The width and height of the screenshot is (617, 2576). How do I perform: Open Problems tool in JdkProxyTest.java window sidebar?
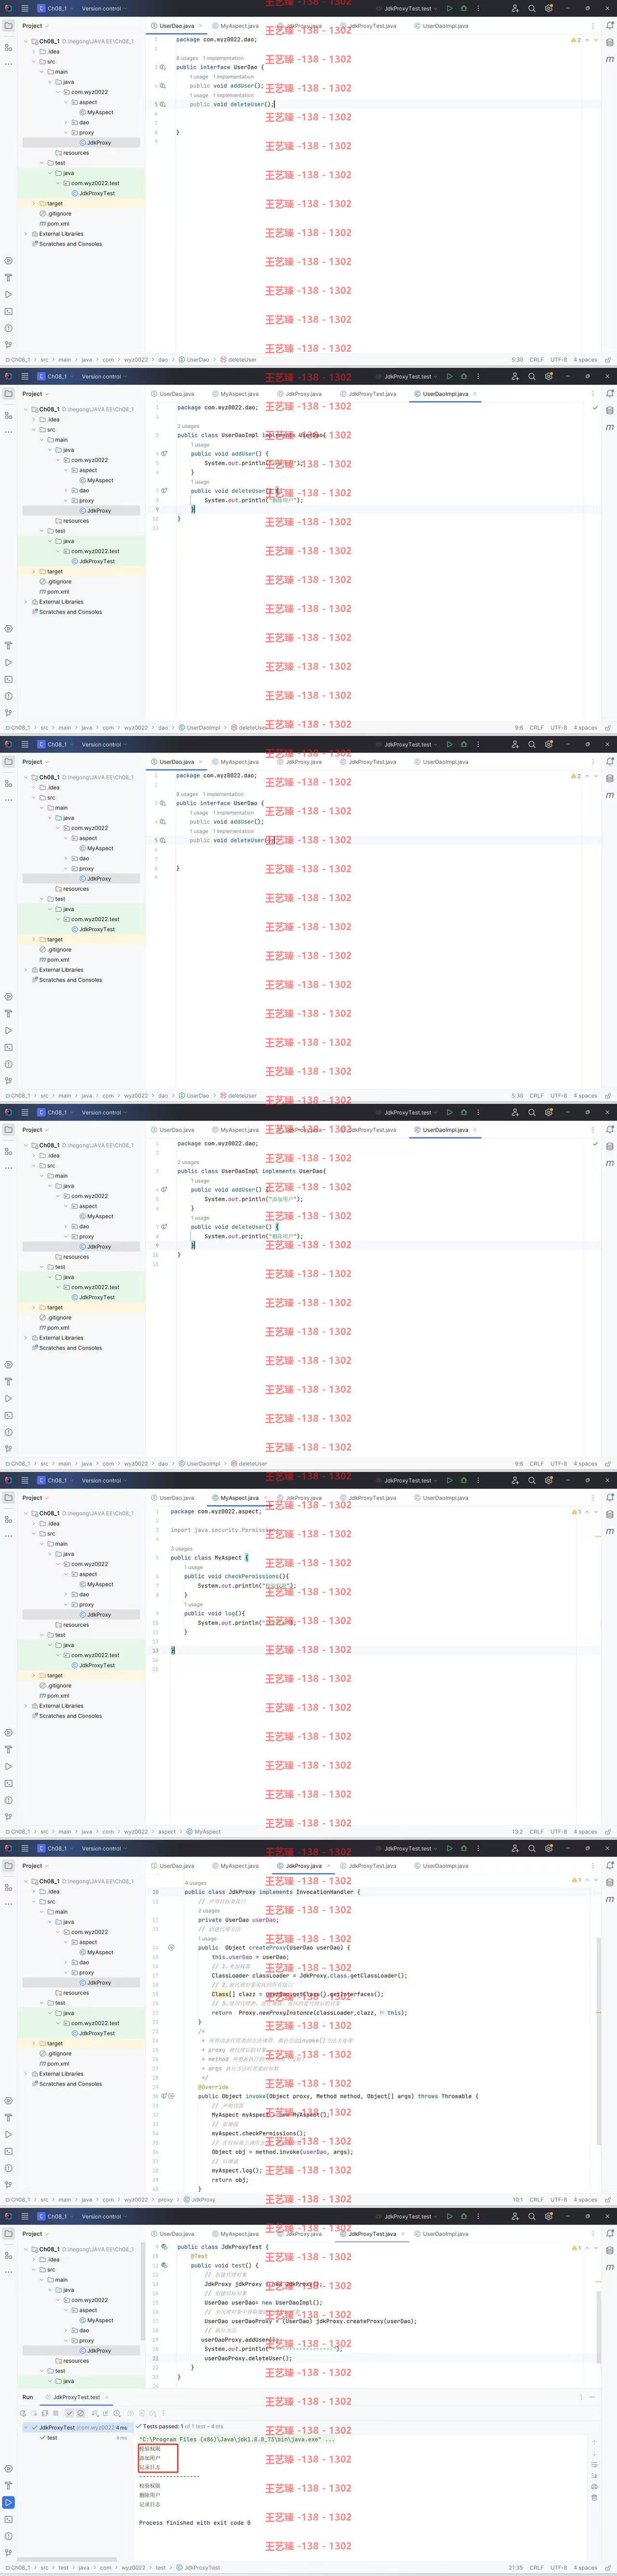point(8,2536)
